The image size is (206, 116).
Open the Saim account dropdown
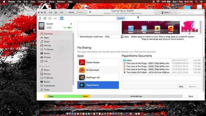coord(166,12)
